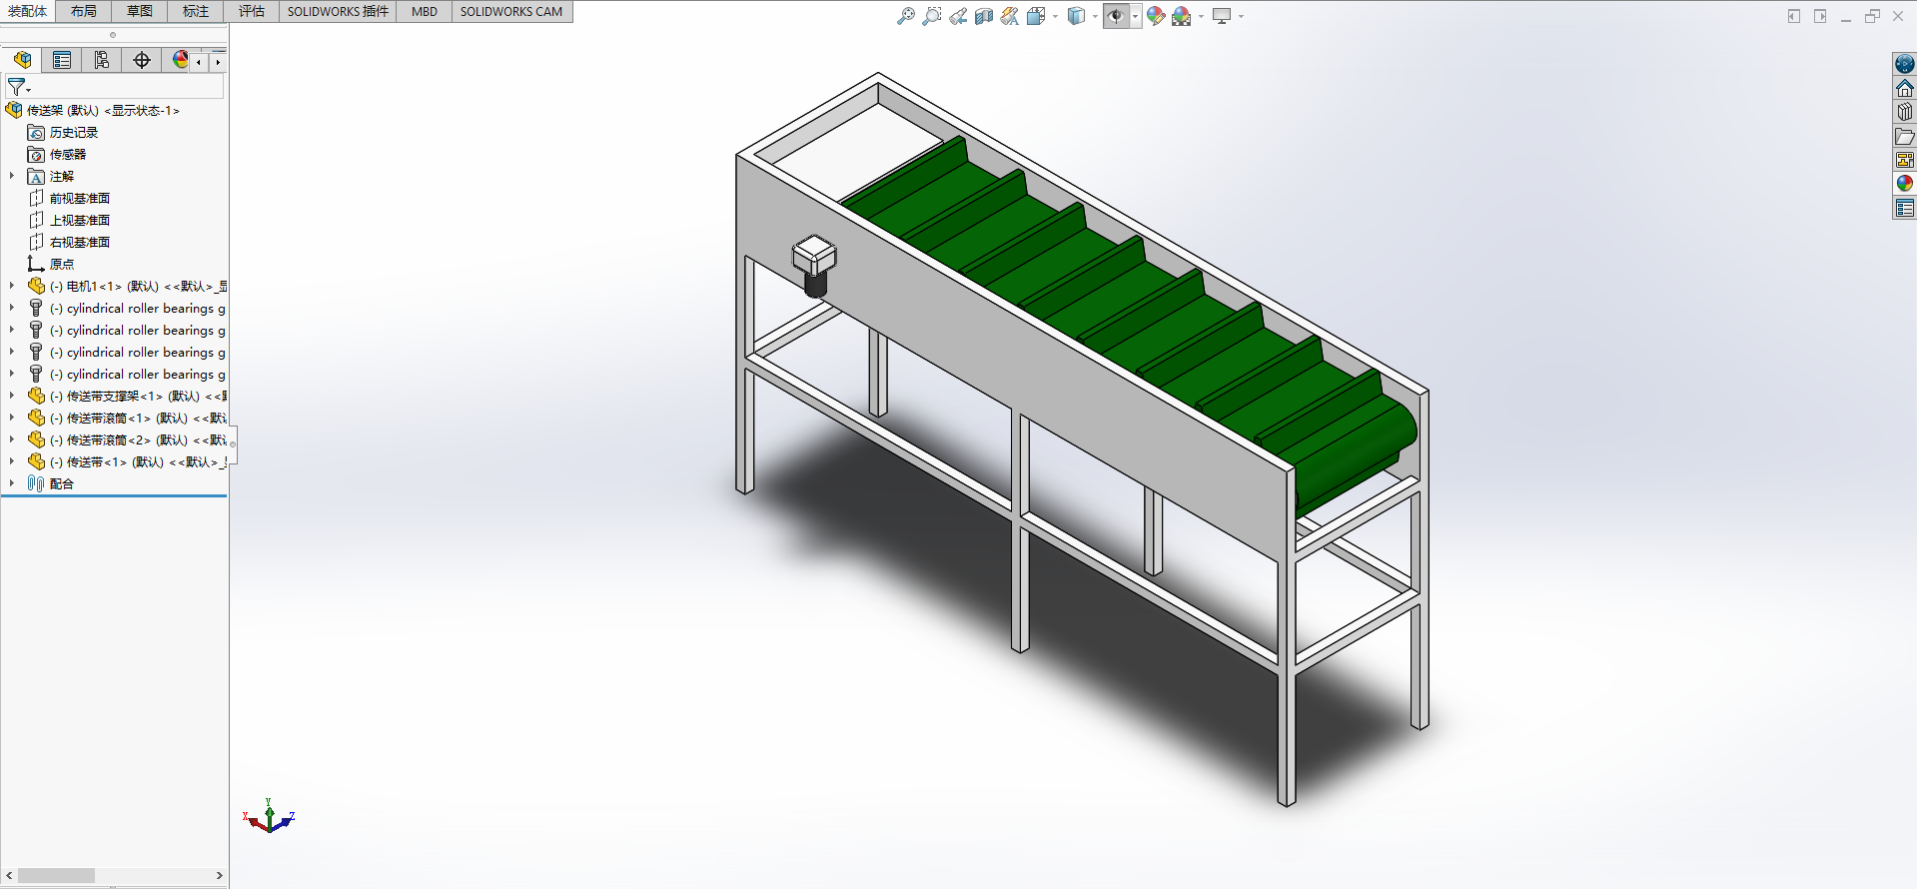Switch to the DimXpertManager tab
This screenshot has width=1917, height=889.
(x=142, y=60)
